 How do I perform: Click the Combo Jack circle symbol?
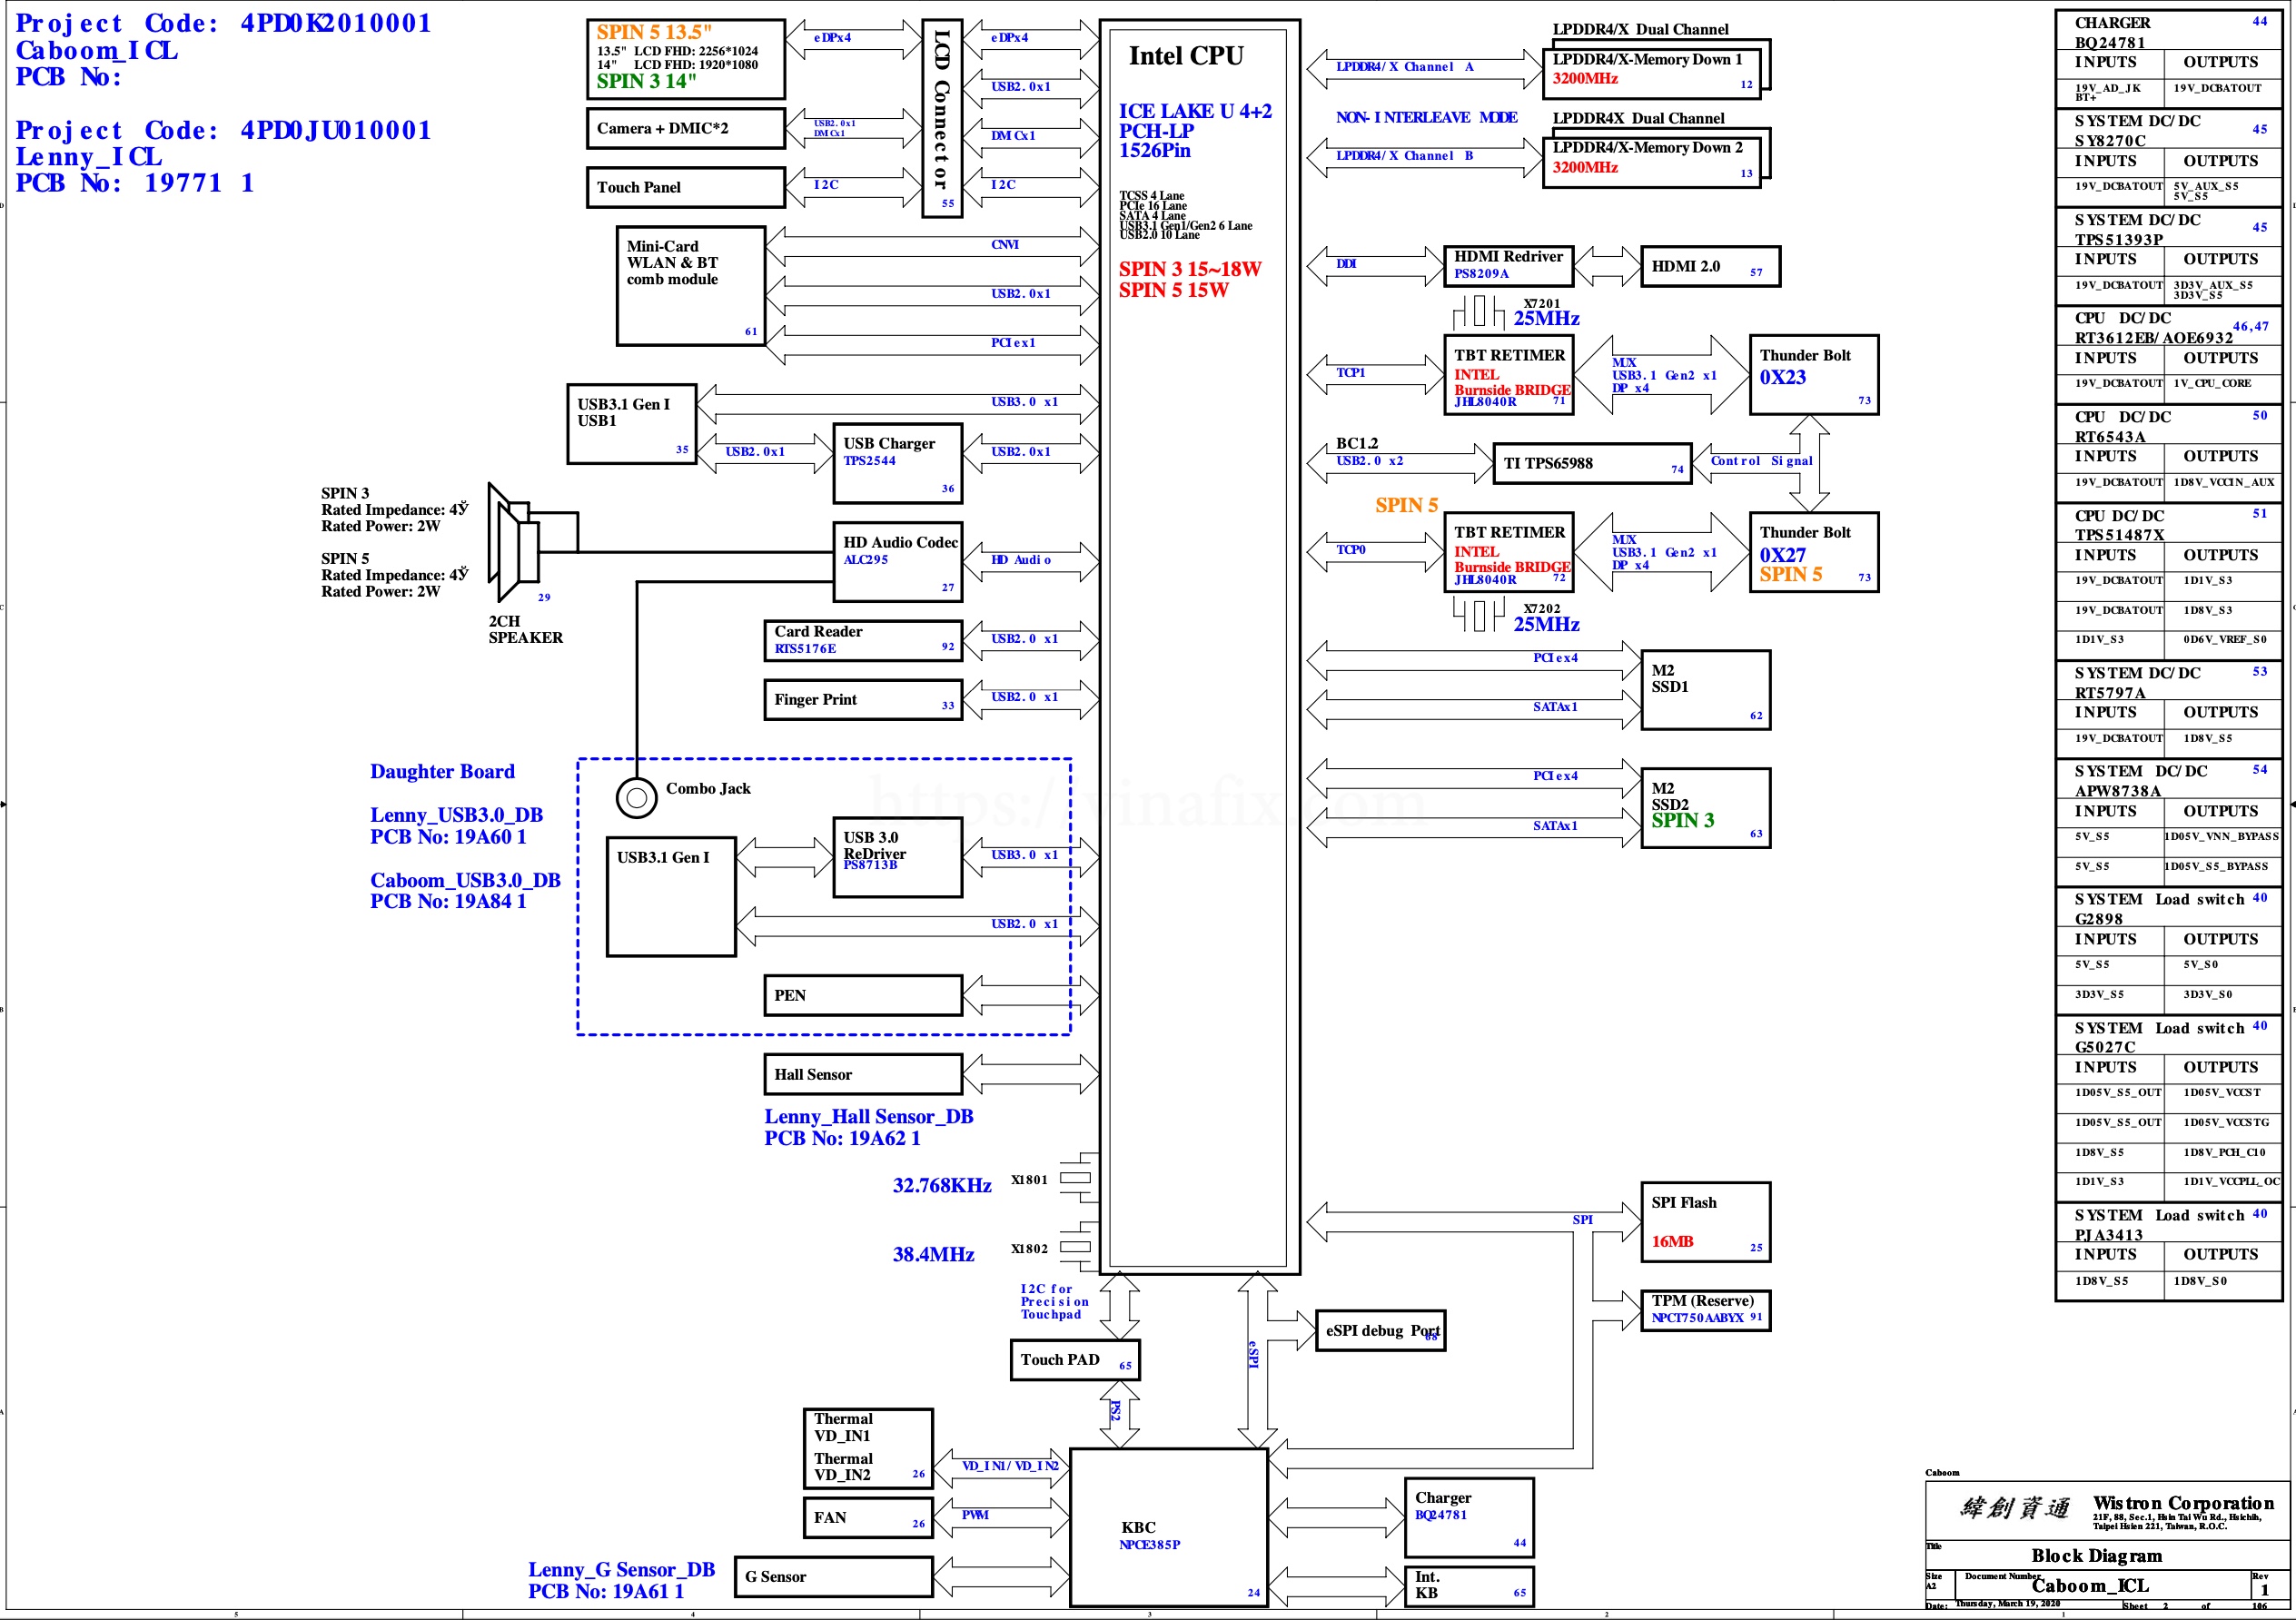[x=636, y=798]
